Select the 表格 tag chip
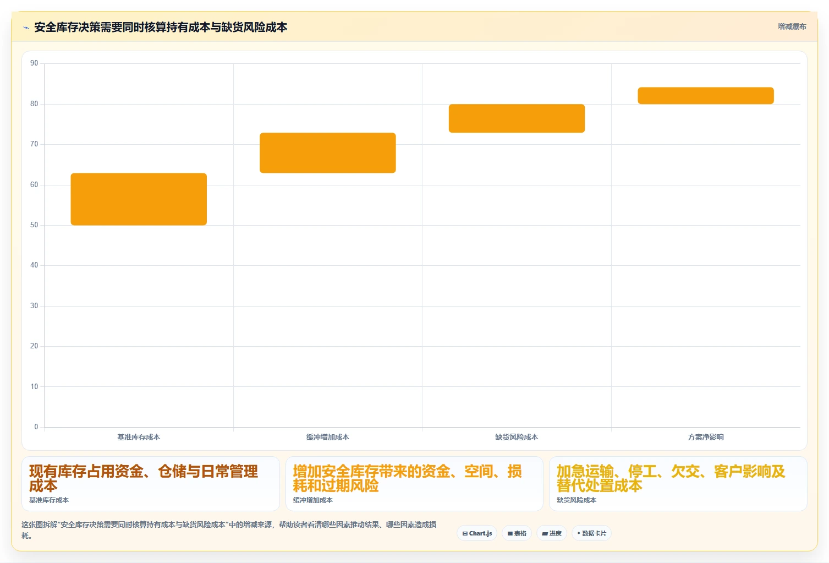 tap(517, 533)
